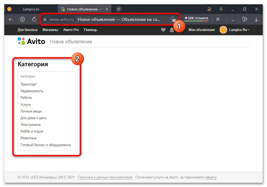Choose the Электроника category

coord(30,125)
